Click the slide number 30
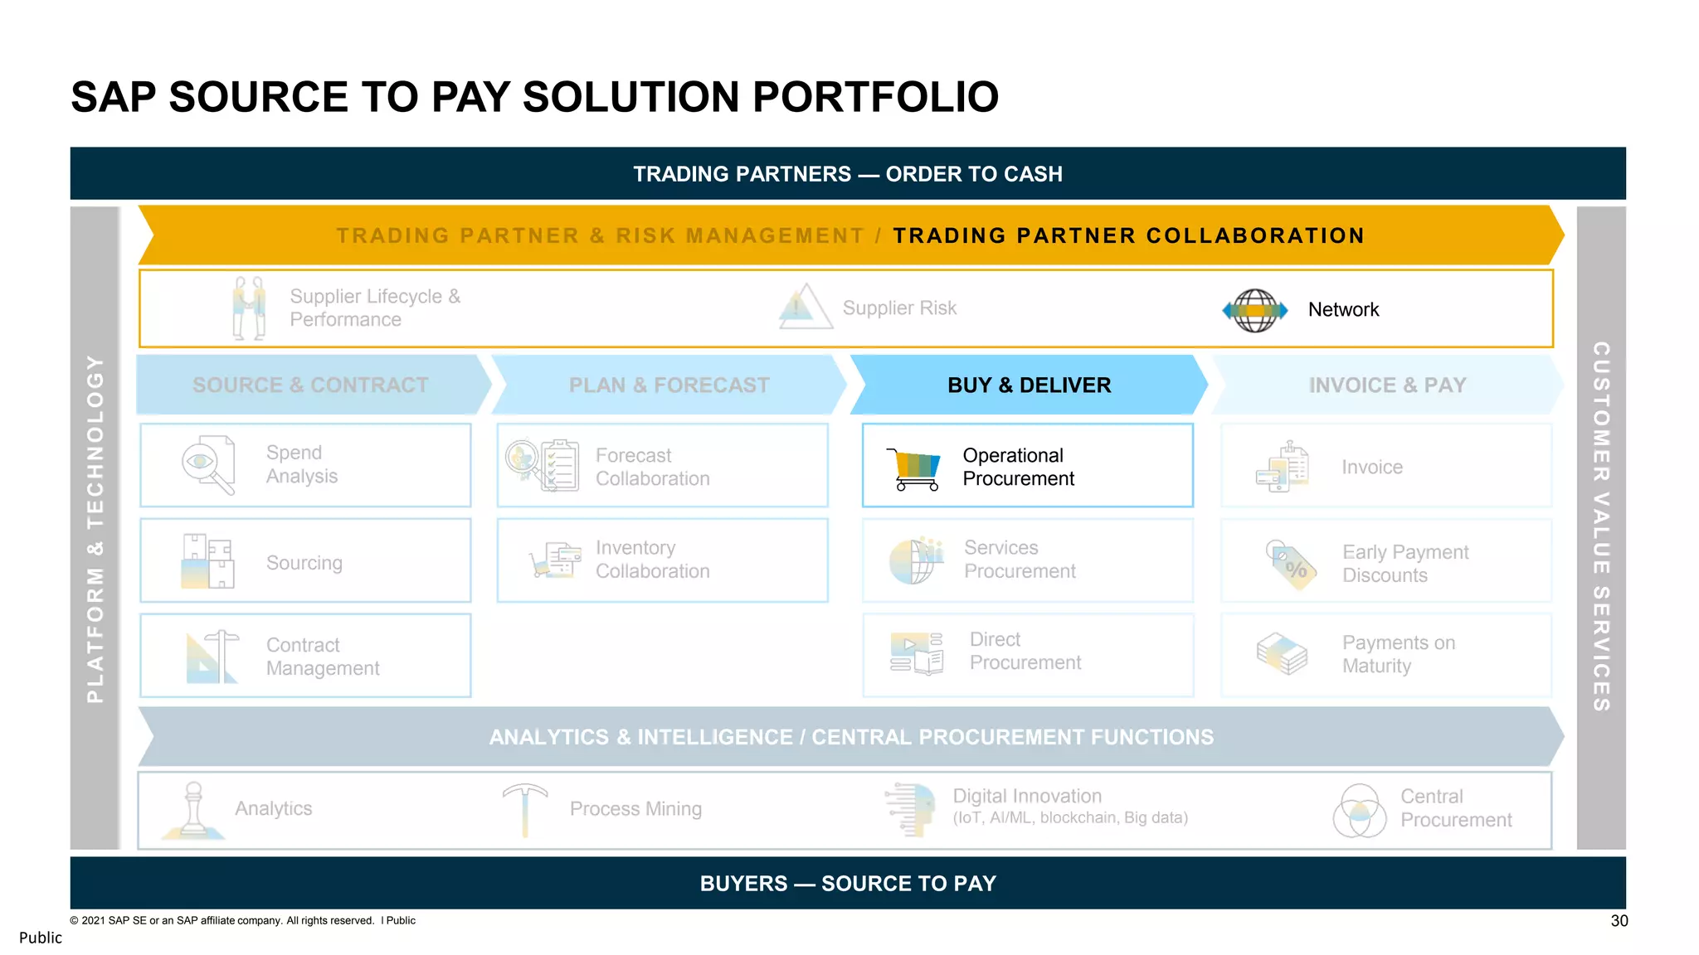 1619,921
